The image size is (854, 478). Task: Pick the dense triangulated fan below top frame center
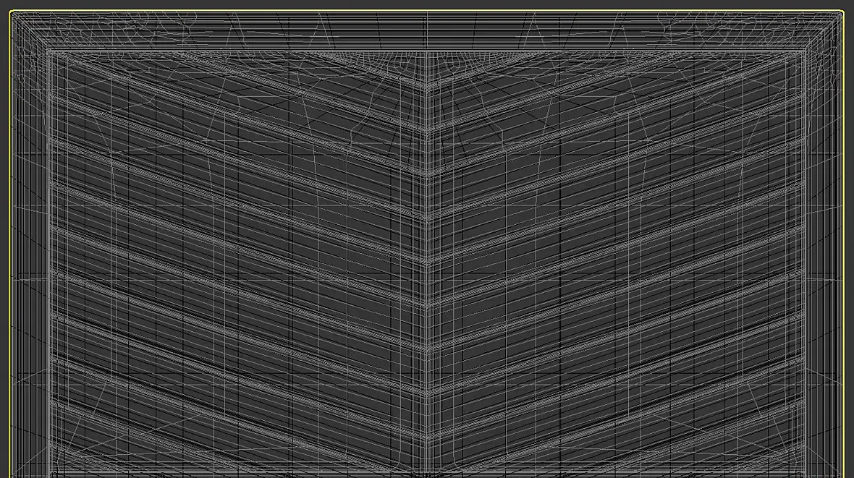(427, 63)
